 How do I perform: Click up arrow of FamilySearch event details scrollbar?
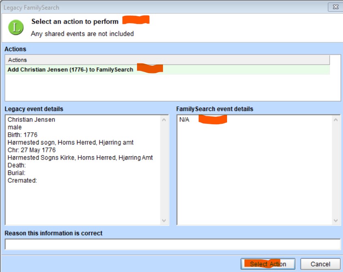pyautogui.click(x=336, y=120)
